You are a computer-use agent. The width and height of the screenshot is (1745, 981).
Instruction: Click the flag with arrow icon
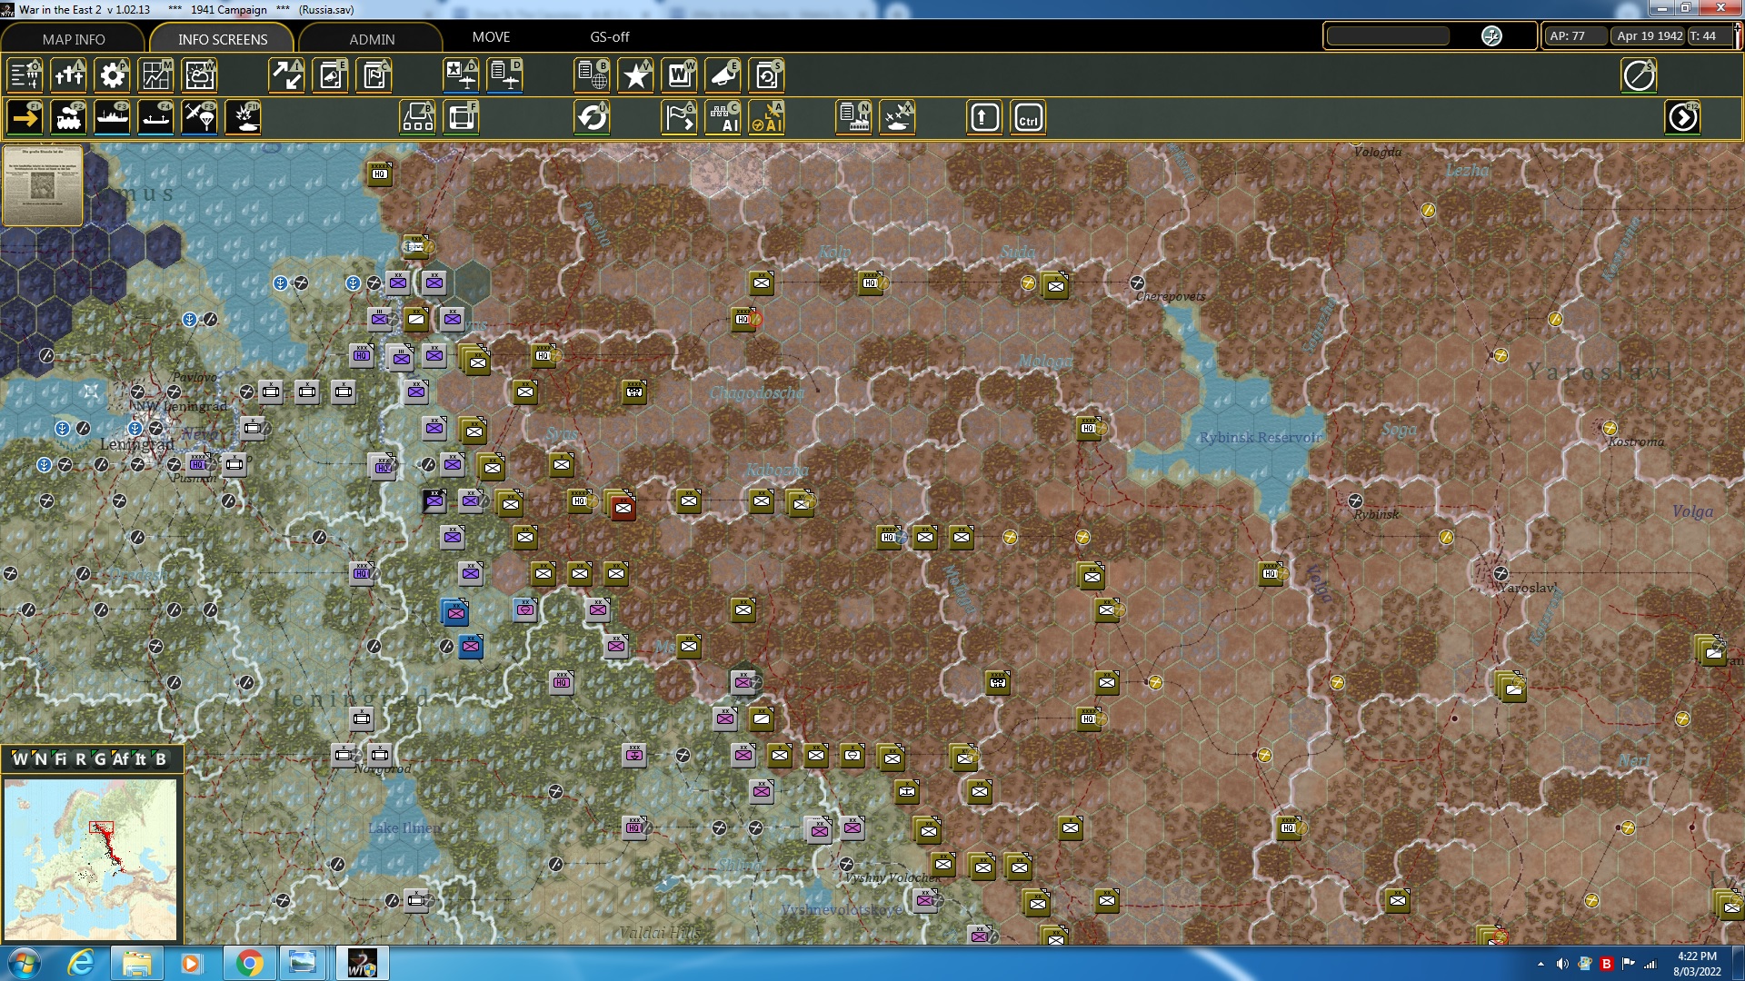[x=679, y=118]
